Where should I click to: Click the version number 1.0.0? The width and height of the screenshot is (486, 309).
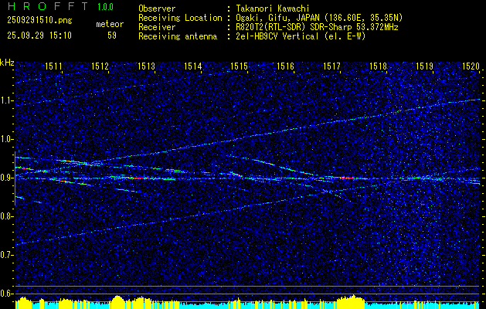tap(105, 7)
